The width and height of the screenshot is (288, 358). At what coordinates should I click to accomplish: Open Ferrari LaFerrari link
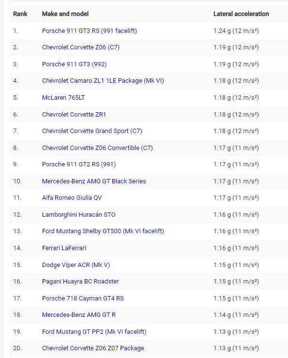64,248
